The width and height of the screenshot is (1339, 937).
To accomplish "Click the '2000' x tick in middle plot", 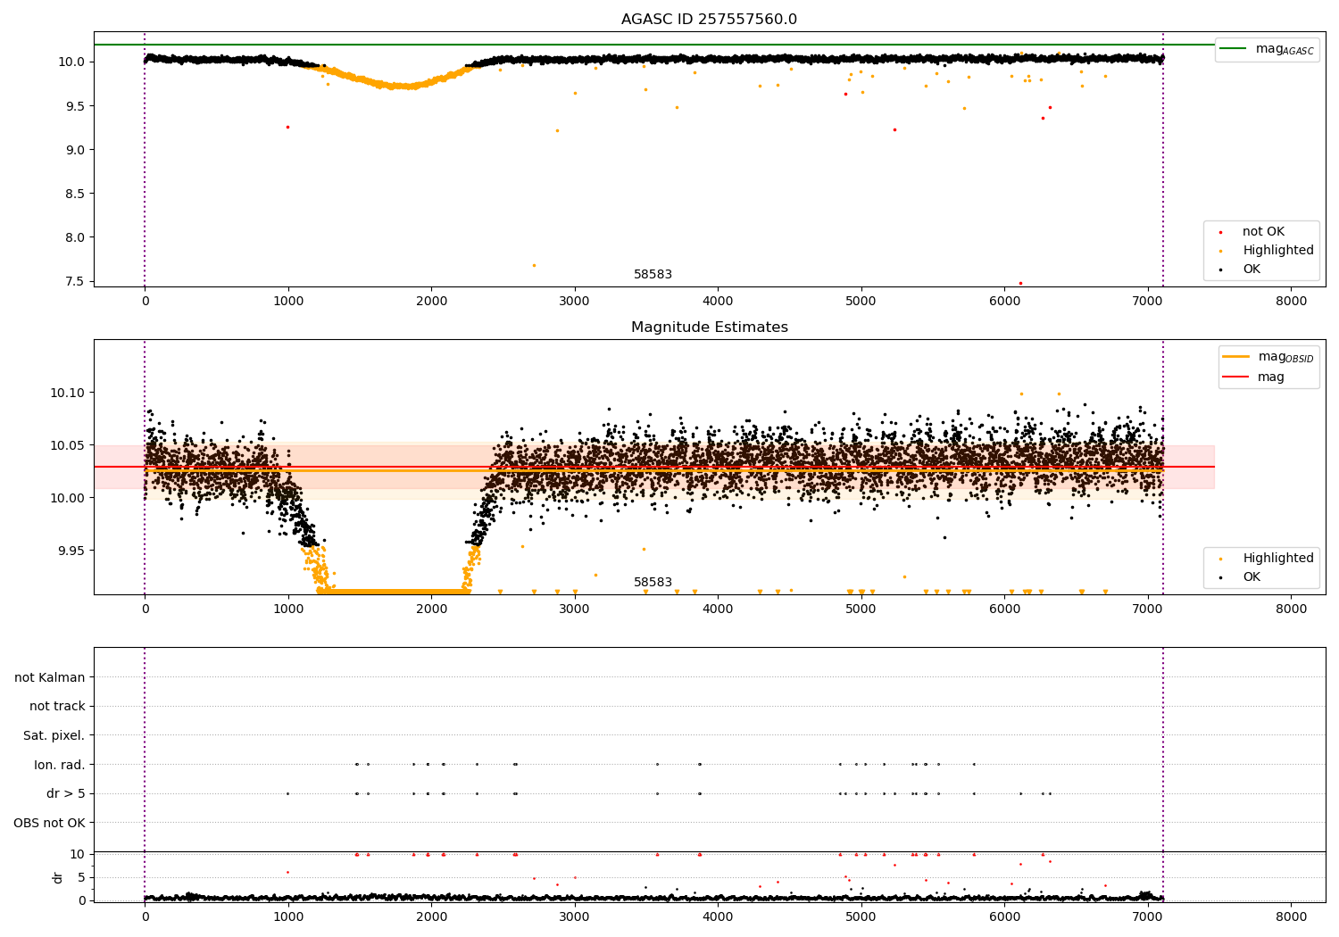I will (431, 609).
